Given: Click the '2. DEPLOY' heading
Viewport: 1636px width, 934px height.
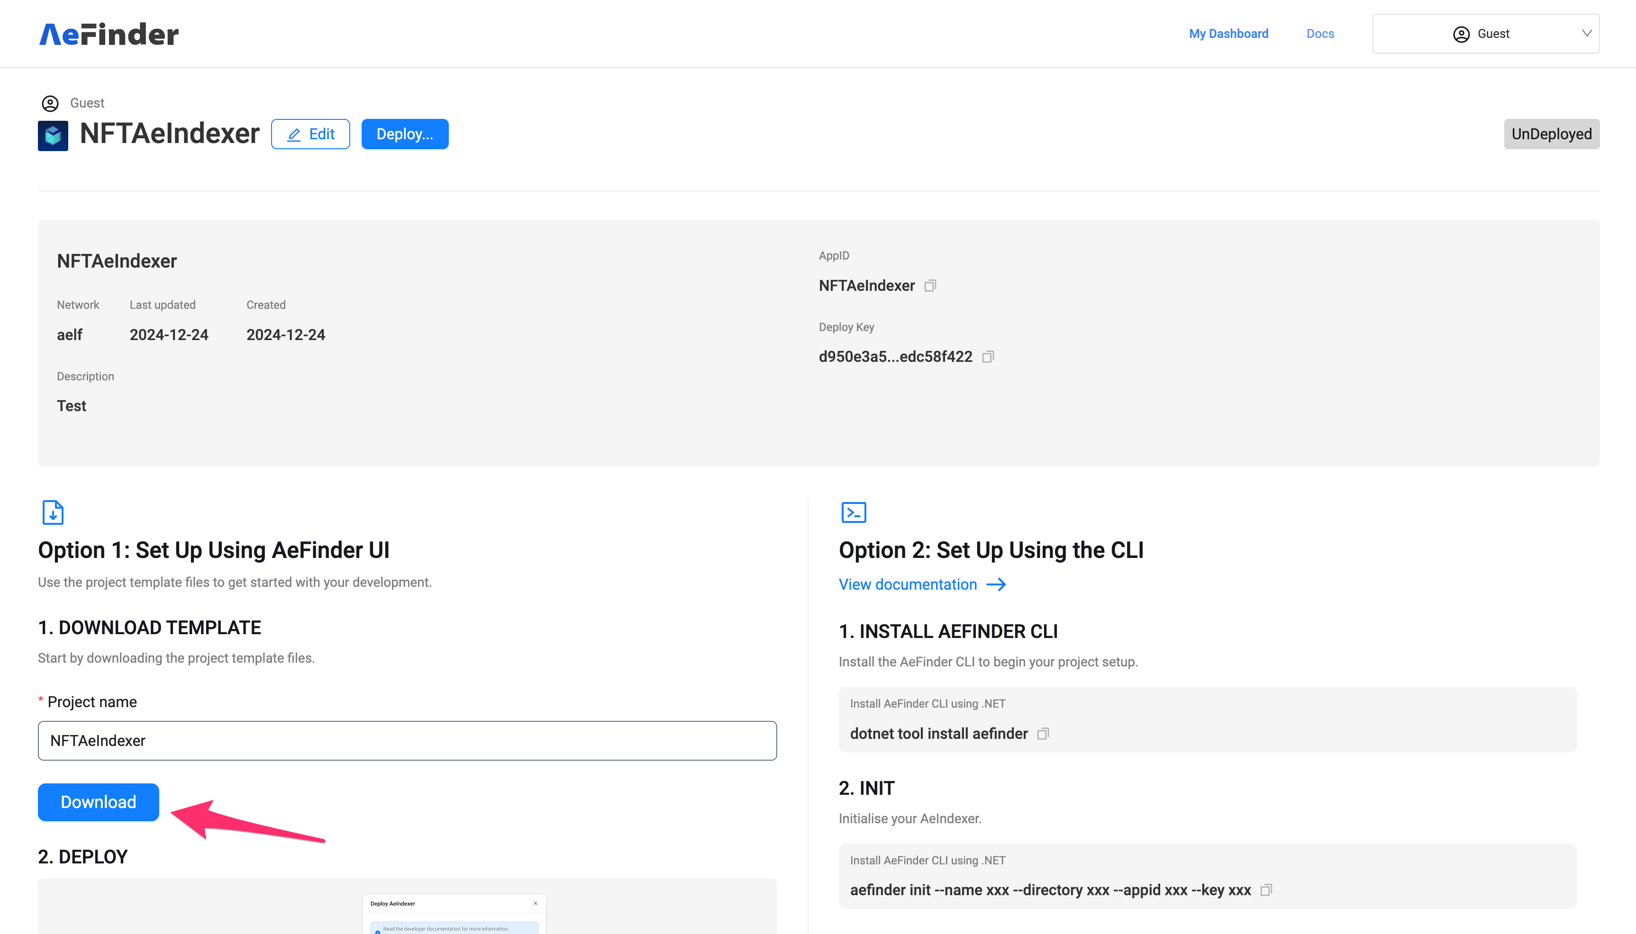Looking at the screenshot, I should [x=83, y=857].
